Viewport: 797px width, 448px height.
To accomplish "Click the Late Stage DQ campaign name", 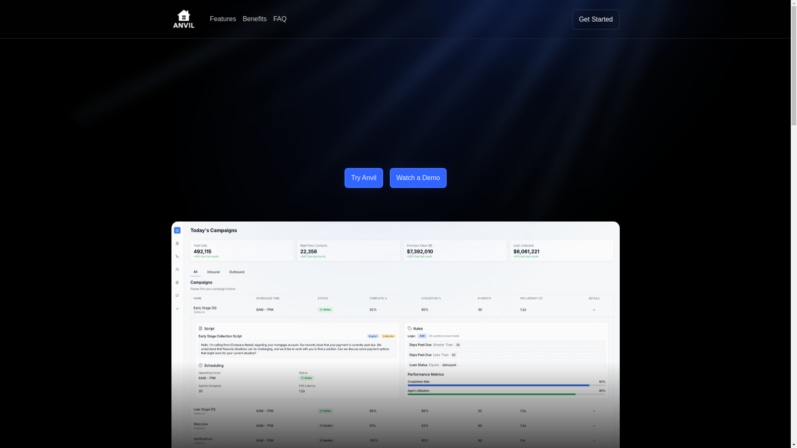I will [204, 409].
